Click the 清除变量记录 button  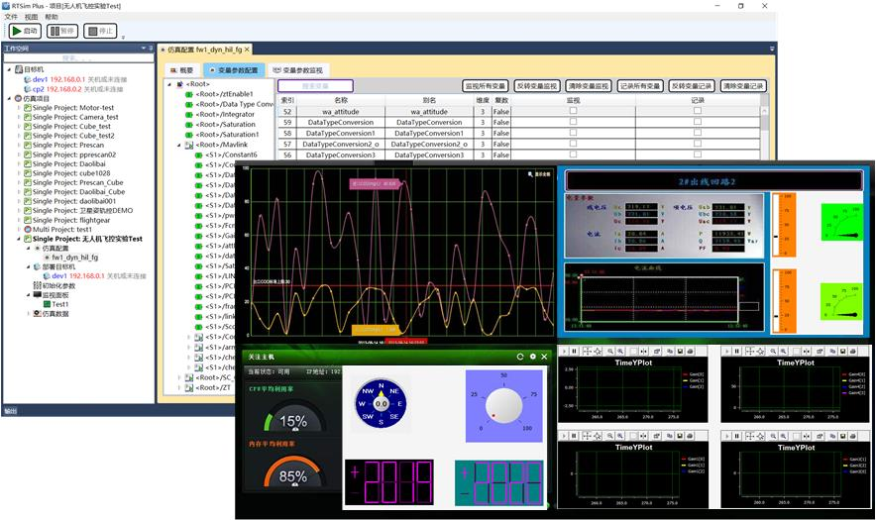pos(742,86)
